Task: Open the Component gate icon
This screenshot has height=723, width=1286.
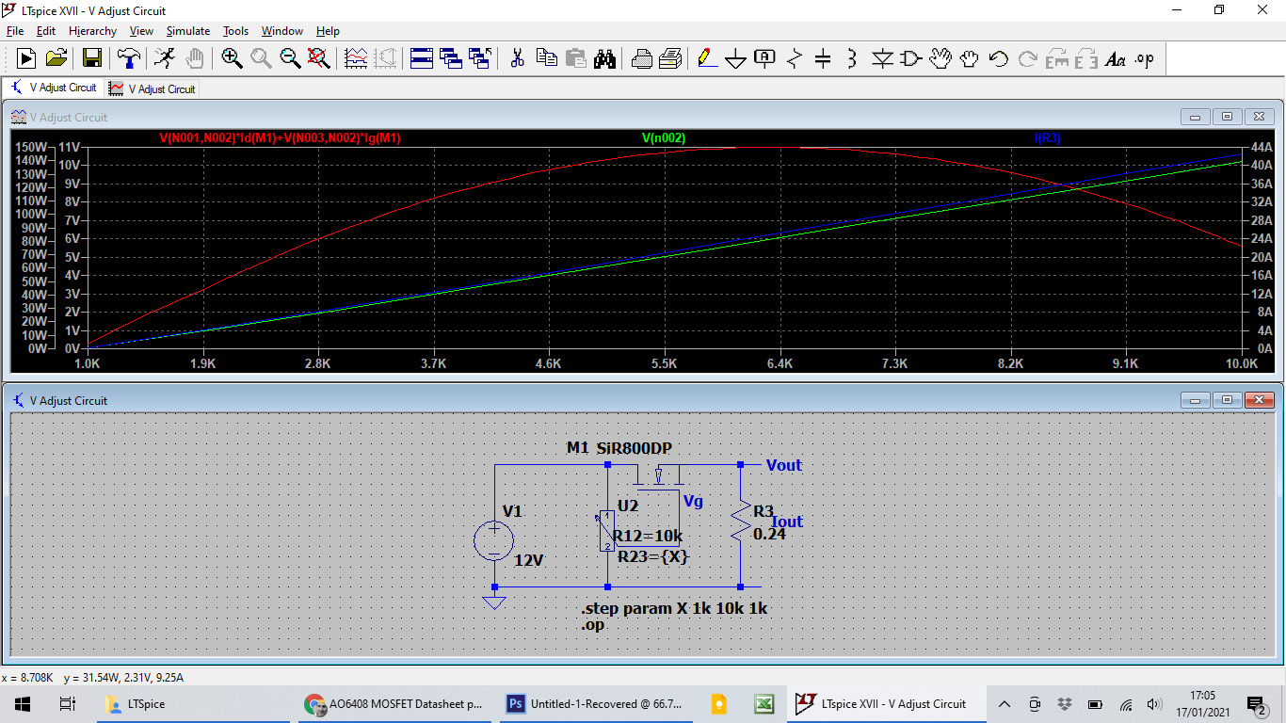Action: point(910,58)
